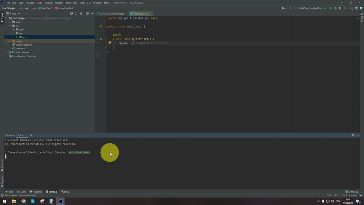
Task: Expand all icon in Project panel
Action: coord(76,14)
